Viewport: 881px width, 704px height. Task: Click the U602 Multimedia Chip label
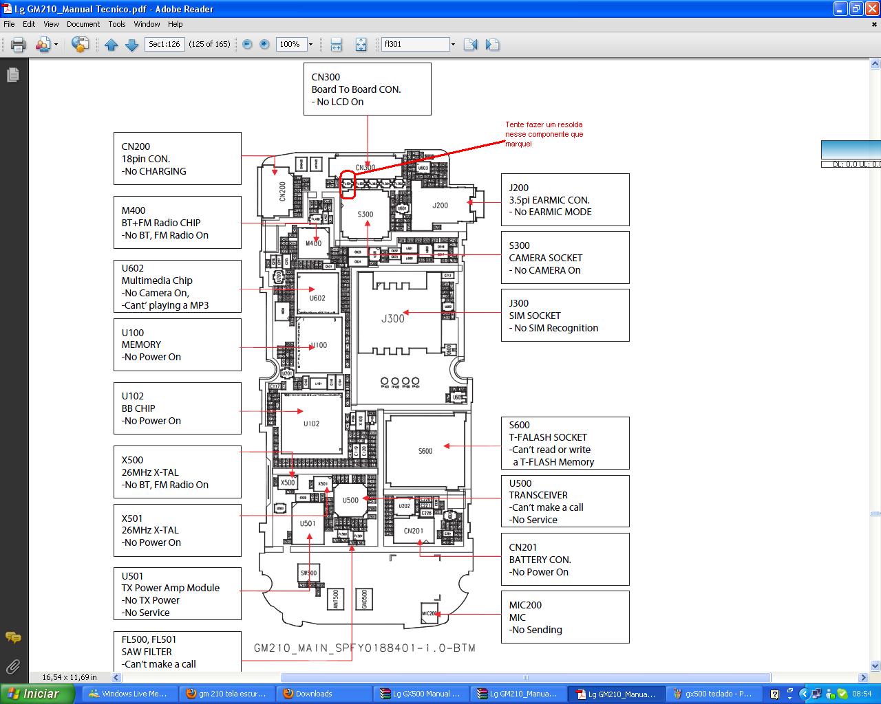pos(178,287)
